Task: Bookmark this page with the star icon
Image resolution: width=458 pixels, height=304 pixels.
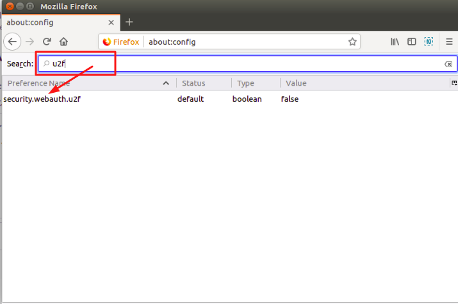Action: (352, 42)
